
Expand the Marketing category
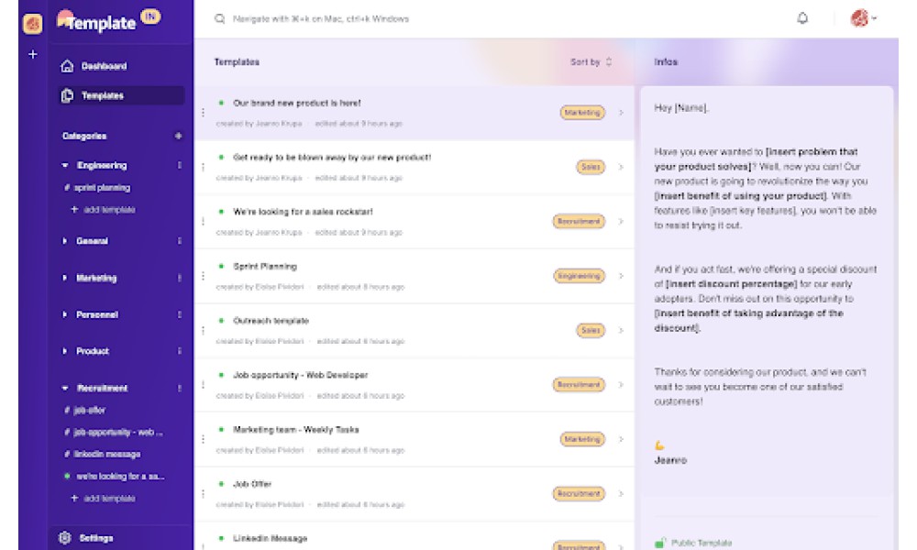click(65, 278)
